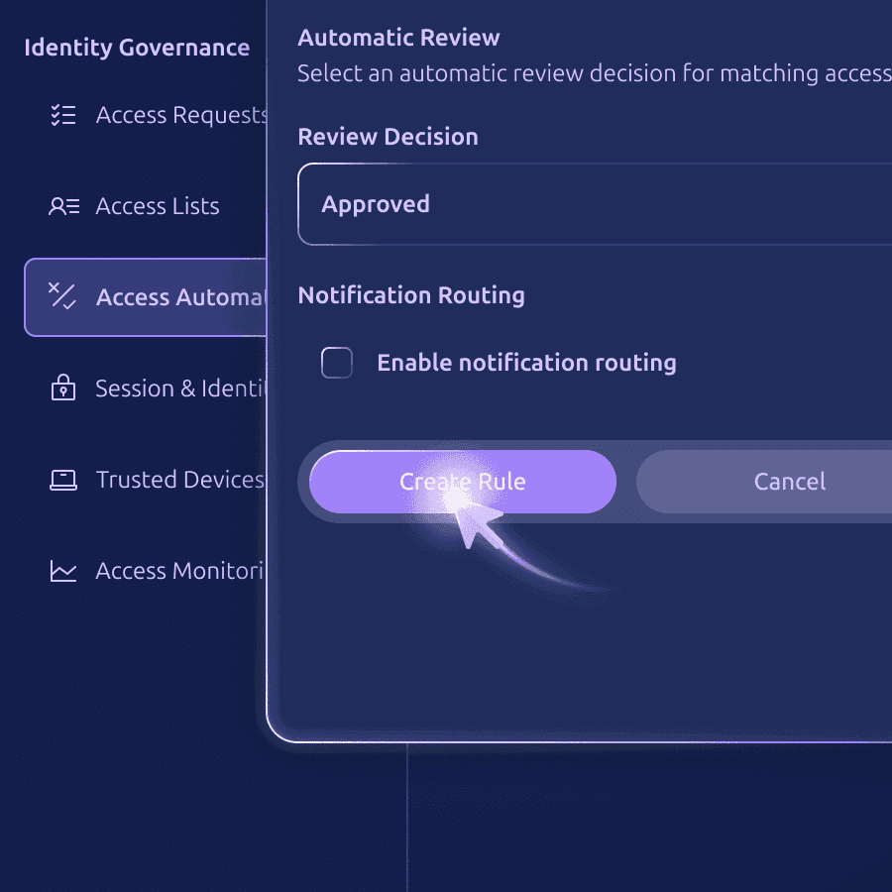Click the Access Lists people icon

(x=63, y=207)
